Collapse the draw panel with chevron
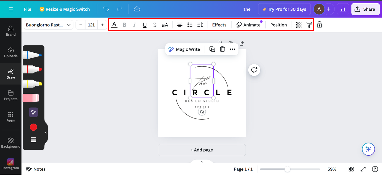The height and width of the screenshot is (175, 382). tap(46, 133)
